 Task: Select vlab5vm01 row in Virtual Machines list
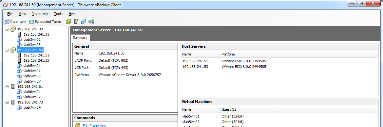coord(279,116)
